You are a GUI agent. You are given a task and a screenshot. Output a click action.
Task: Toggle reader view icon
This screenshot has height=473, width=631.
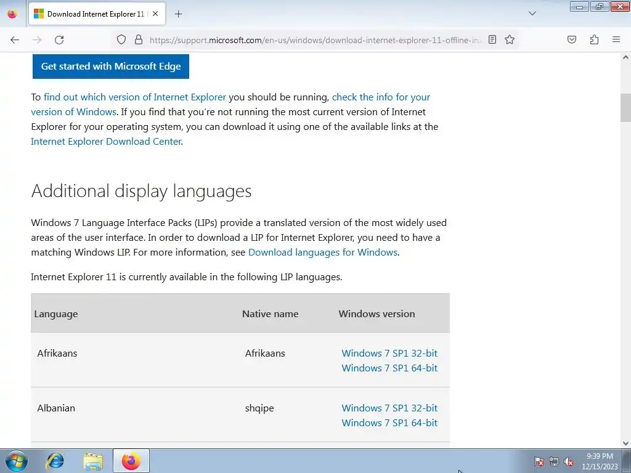492,39
